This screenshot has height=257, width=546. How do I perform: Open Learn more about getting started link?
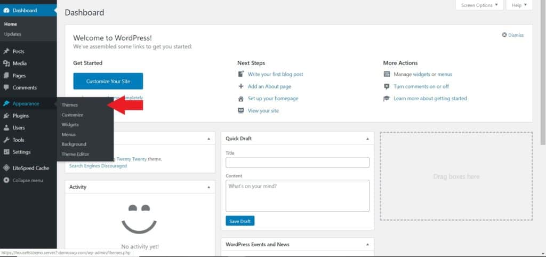coord(430,99)
